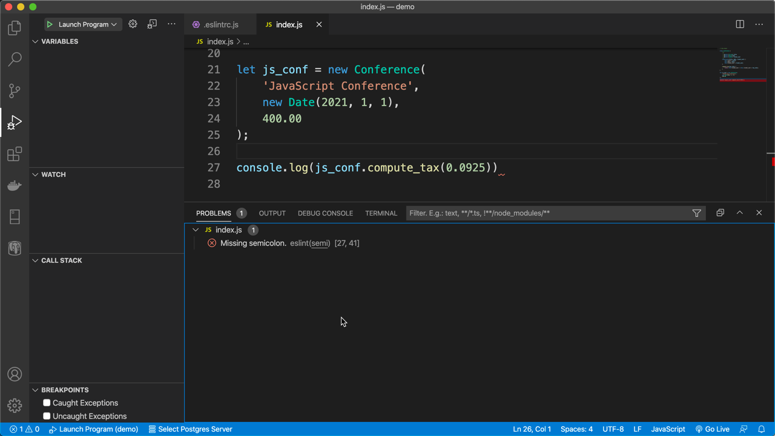Open the notifications bell in status bar

tap(762, 429)
